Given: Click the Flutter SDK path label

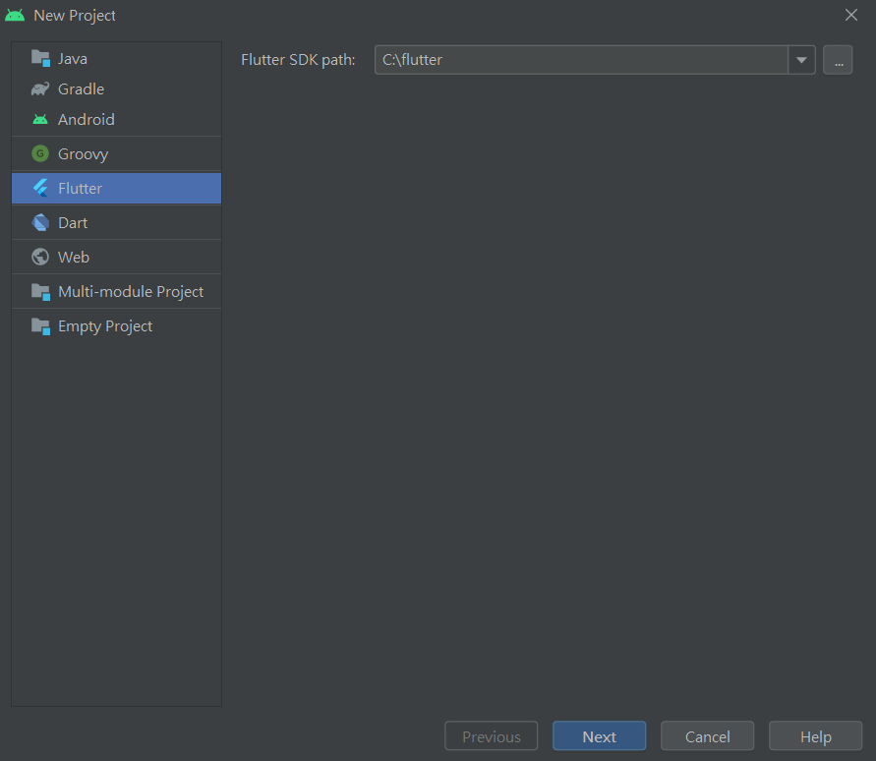Looking at the screenshot, I should [x=298, y=60].
